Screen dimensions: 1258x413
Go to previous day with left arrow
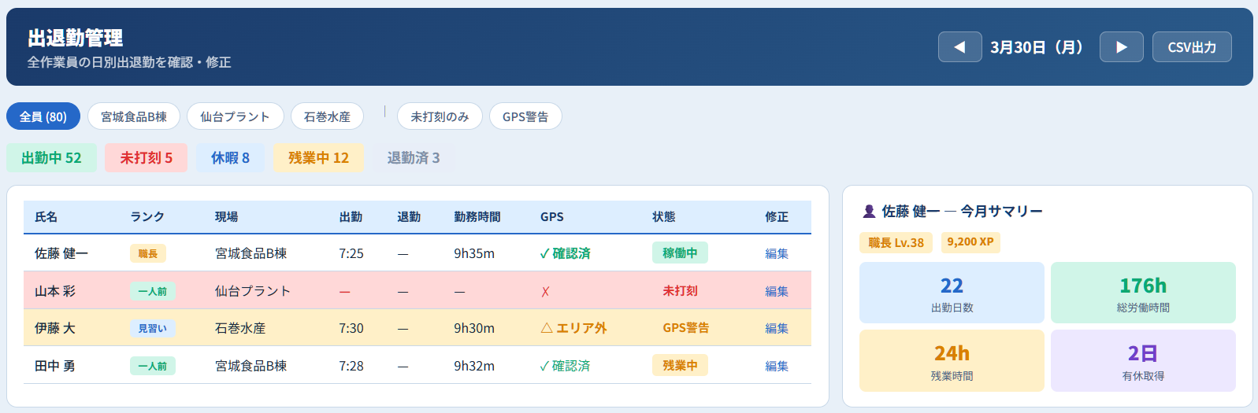pos(959,47)
